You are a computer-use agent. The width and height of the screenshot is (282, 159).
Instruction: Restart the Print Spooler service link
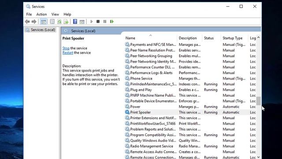pyautogui.click(x=67, y=53)
